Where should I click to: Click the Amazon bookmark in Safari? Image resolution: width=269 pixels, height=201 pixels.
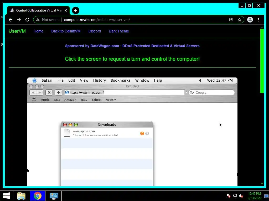tap(70, 100)
